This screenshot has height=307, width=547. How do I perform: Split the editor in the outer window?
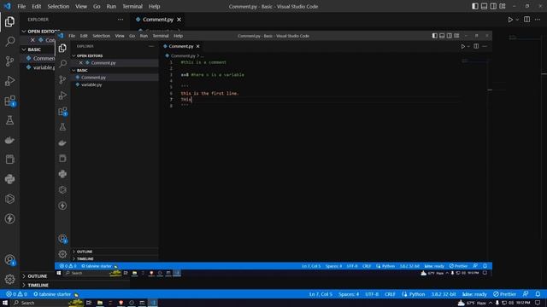[526, 20]
